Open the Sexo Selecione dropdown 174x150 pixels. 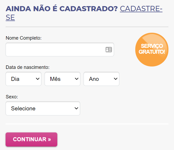(43, 108)
